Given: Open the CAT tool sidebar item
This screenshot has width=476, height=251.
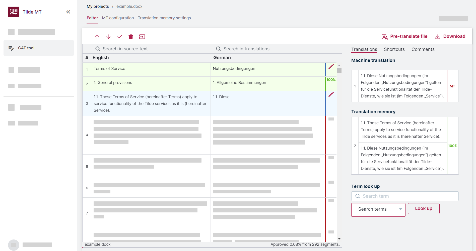Looking at the screenshot, I should [39, 48].
